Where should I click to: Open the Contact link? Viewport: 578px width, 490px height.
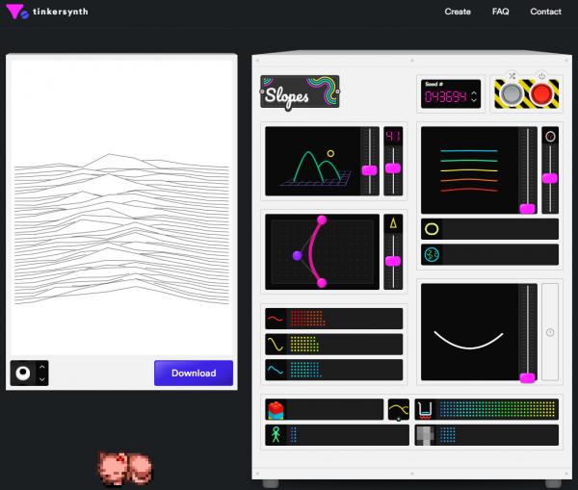(x=545, y=12)
